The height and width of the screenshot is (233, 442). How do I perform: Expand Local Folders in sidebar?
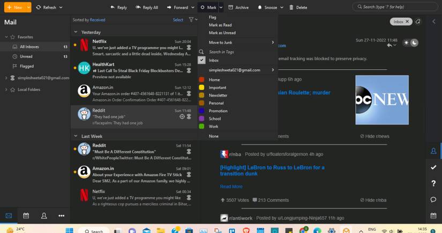click(x=6, y=90)
